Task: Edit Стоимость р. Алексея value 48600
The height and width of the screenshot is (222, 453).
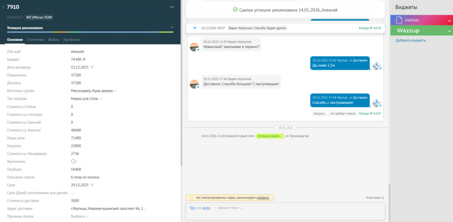Action: (76, 130)
